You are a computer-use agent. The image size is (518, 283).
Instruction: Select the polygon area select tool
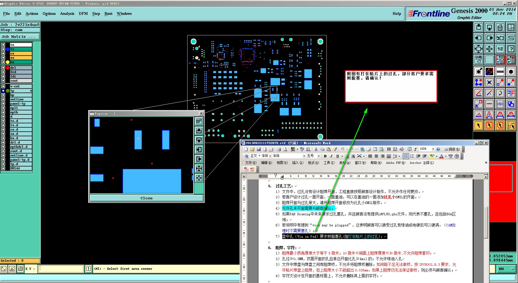(500, 125)
